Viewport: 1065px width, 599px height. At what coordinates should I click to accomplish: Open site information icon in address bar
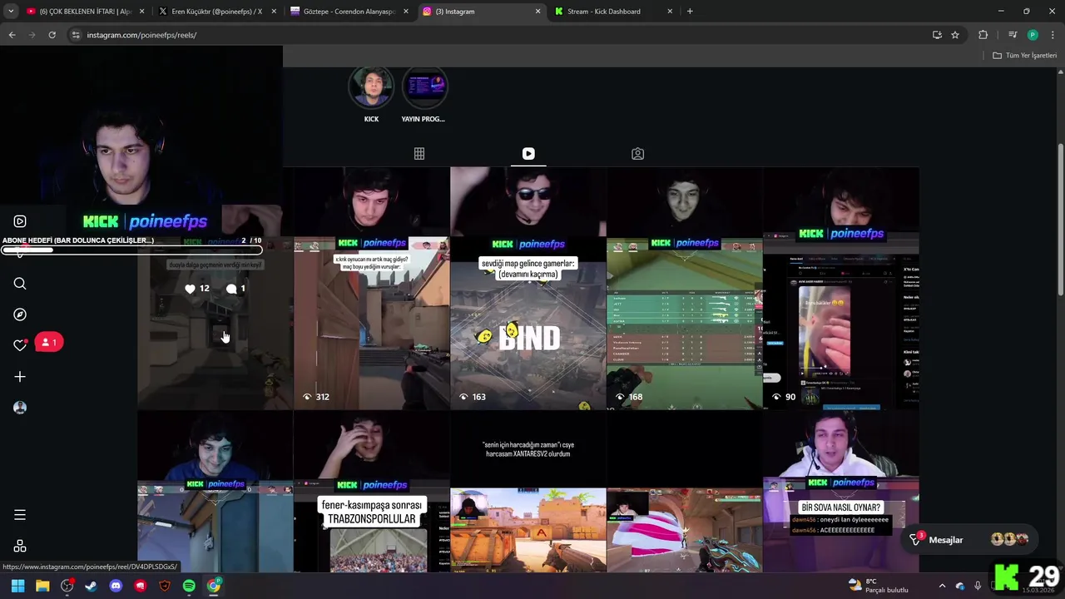76,35
